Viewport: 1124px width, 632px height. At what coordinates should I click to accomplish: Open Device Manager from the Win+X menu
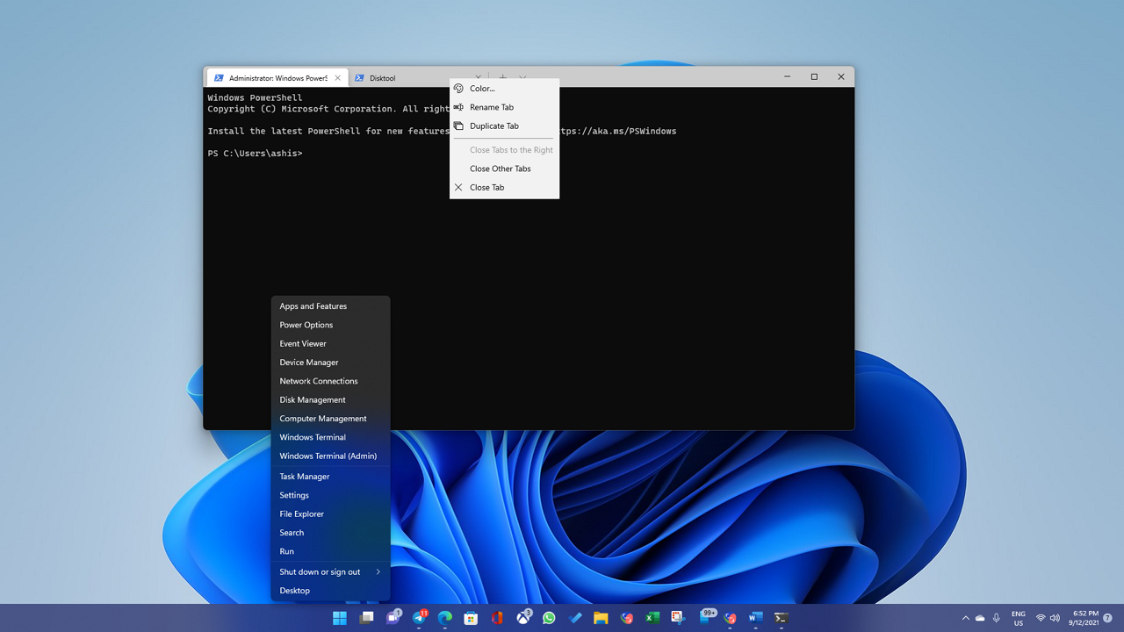tap(308, 363)
